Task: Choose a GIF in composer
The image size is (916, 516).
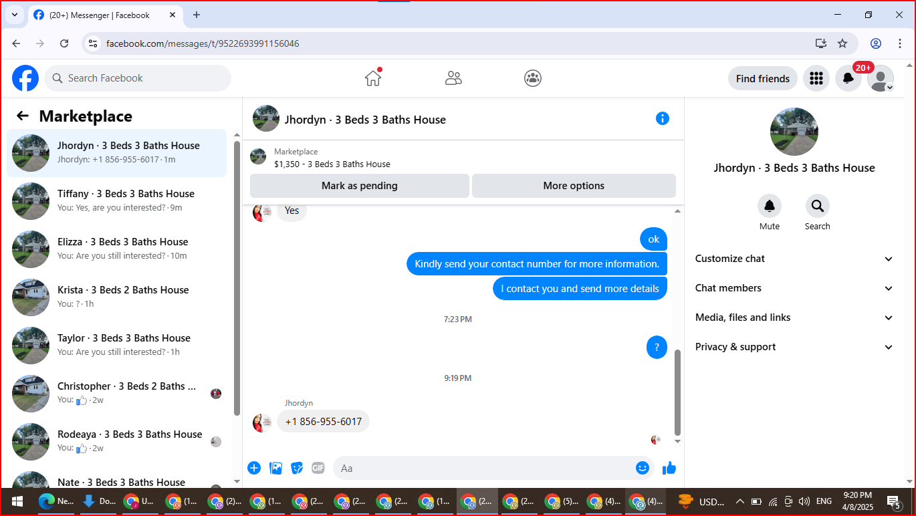Action: click(x=318, y=468)
